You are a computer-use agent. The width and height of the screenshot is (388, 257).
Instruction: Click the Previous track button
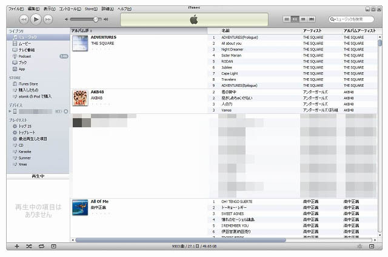pos(24,19)
